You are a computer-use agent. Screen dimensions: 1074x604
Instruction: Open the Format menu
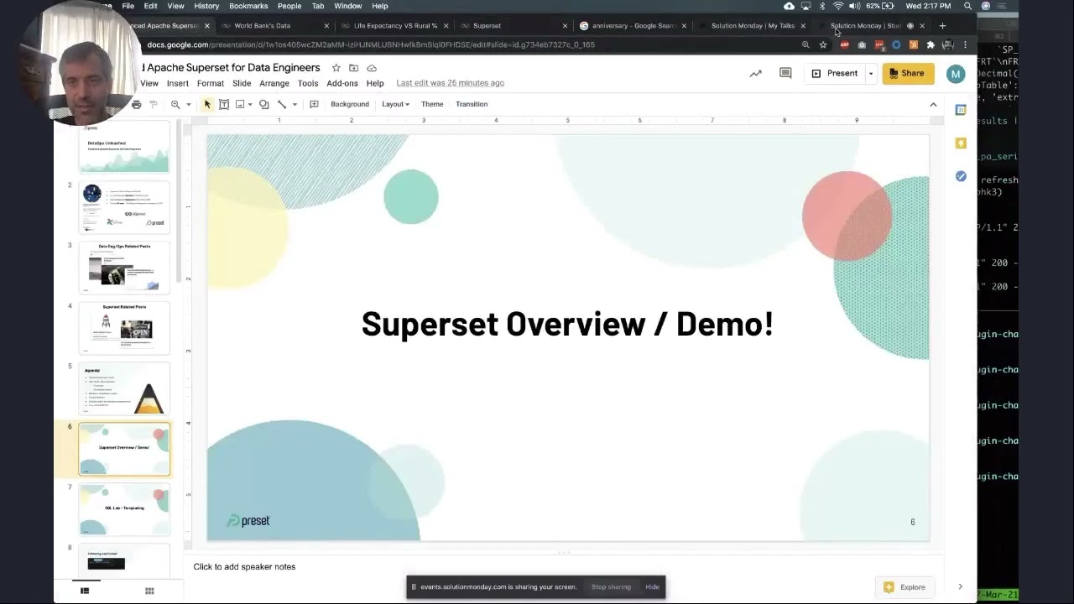(211, 83)
